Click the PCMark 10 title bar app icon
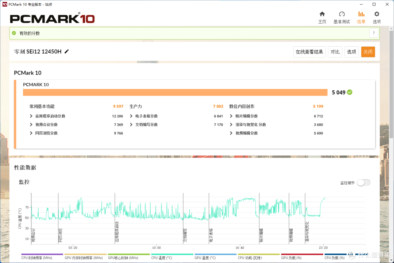This screenshot has width=394, height=263. (4, 4)
